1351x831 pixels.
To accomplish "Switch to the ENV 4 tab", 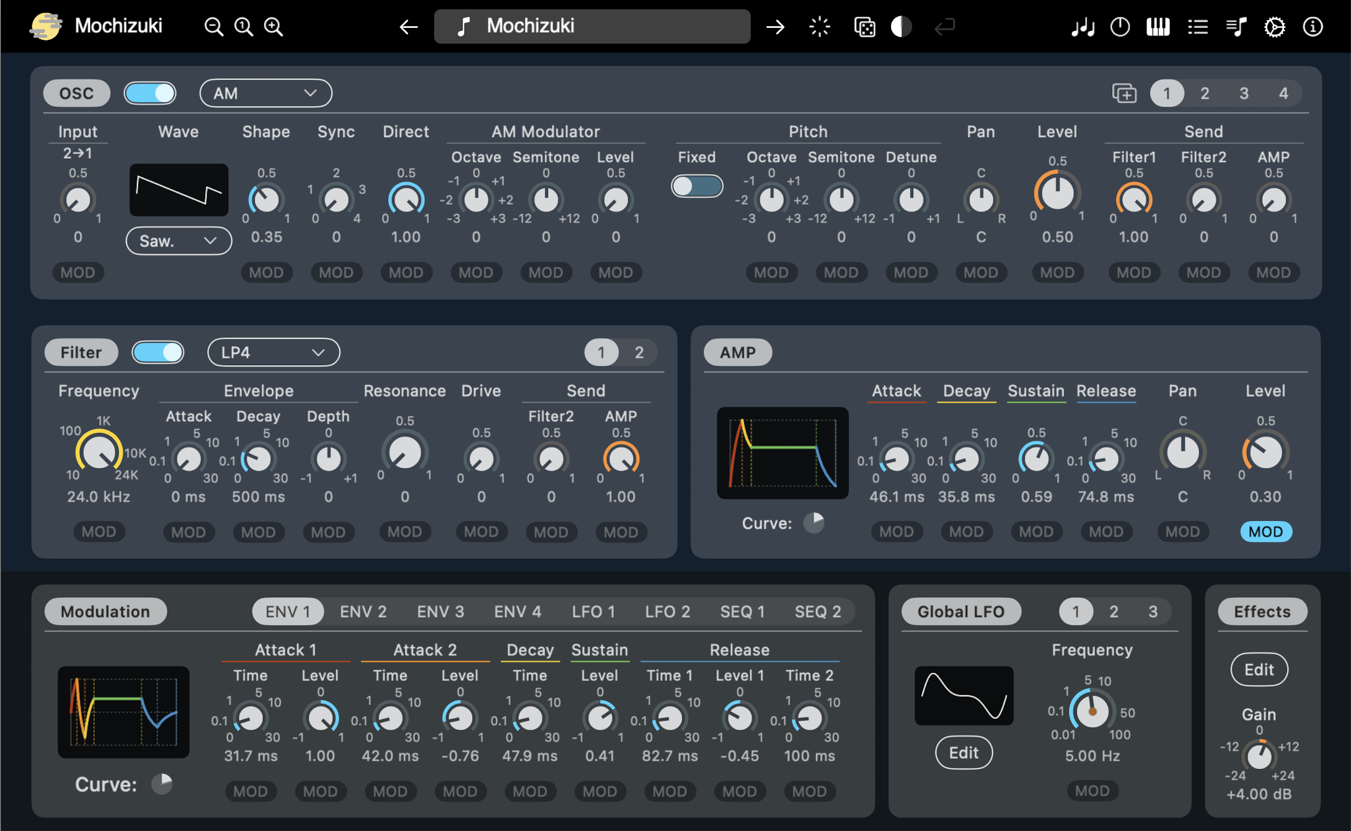I will click(x=518, y=611).
